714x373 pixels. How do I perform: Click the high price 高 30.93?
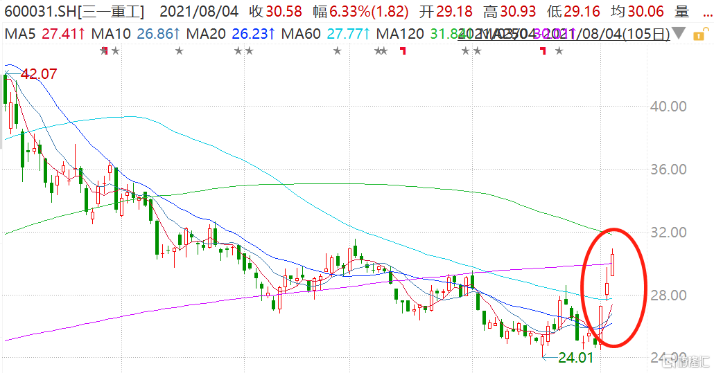(510, 11)
